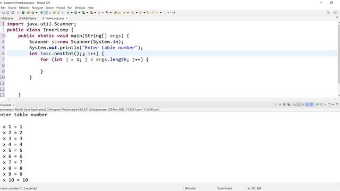Open the toolbar Search flashlight icon
Screen dimensions: 340x191
tap(124, 13)
